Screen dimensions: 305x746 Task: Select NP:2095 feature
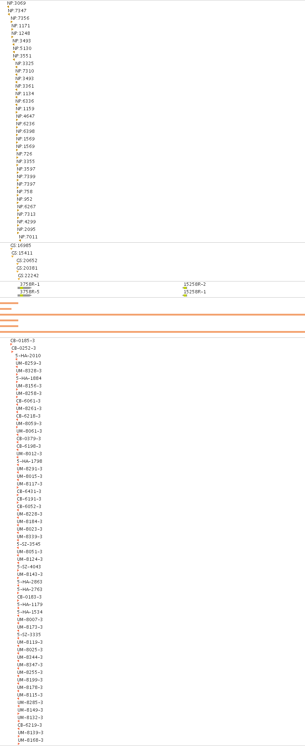27,229
